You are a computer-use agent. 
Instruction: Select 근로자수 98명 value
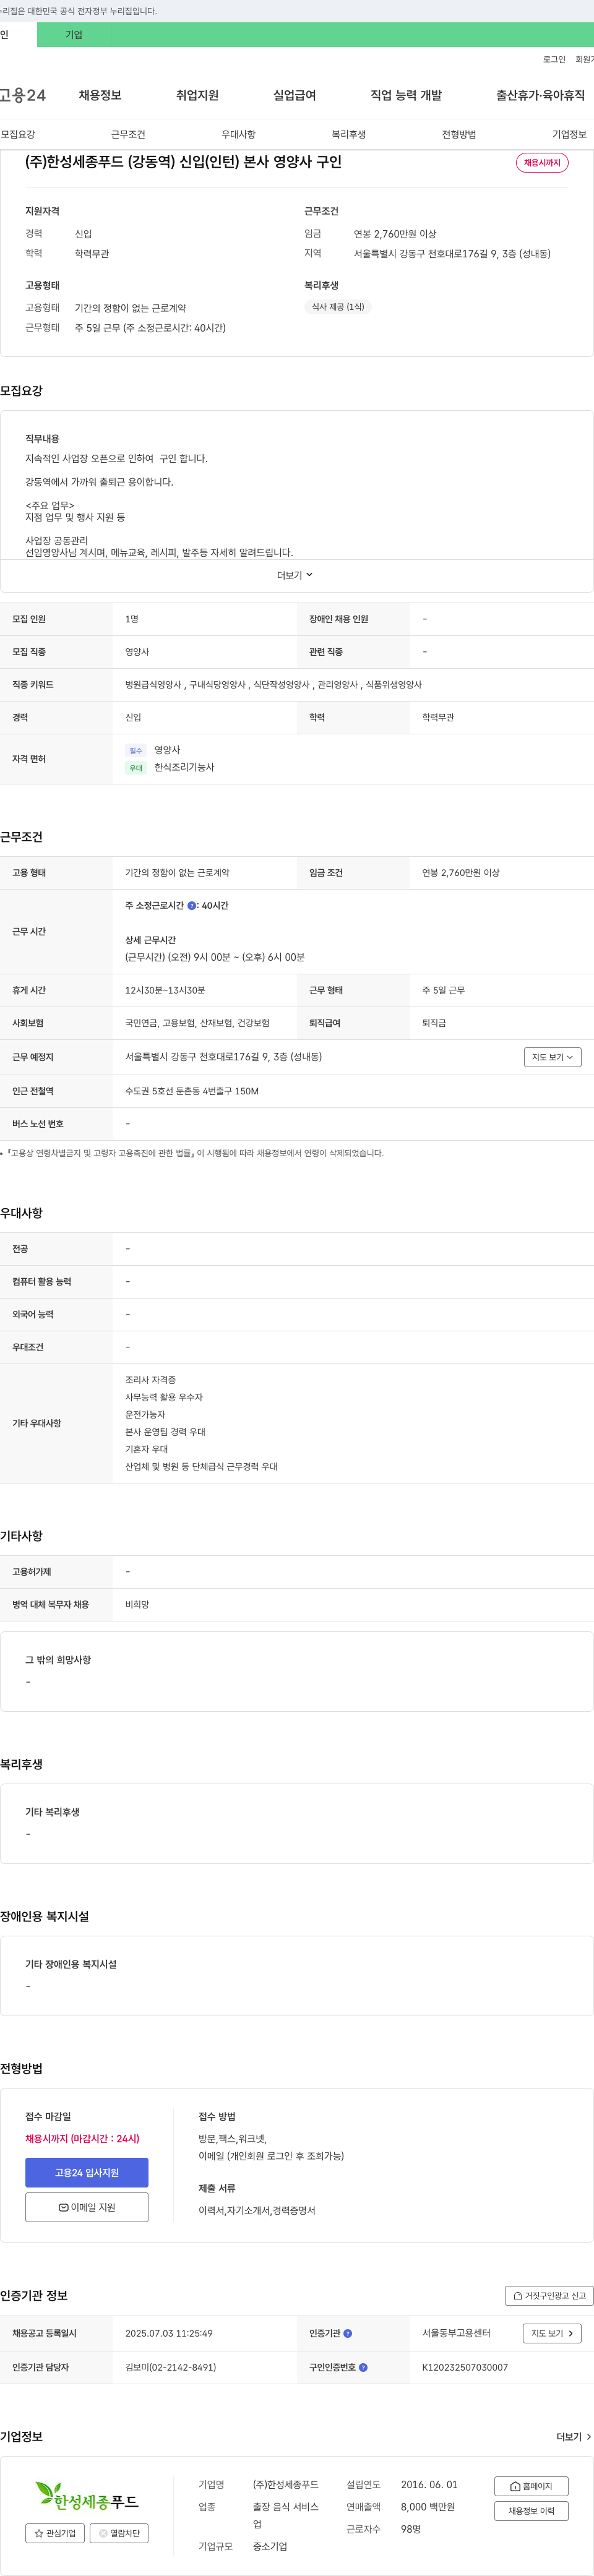411,2529
